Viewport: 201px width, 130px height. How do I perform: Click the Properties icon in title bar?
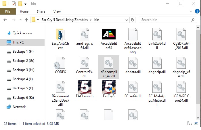coord(14,3)
